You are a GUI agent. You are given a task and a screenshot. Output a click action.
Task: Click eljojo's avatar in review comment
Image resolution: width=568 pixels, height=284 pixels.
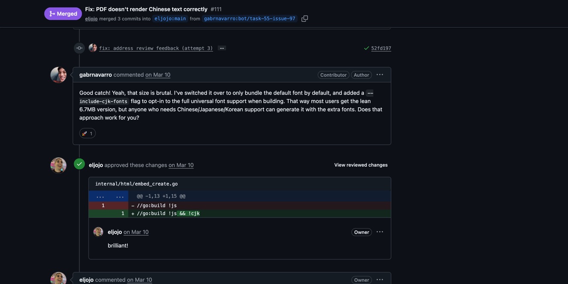98,232
